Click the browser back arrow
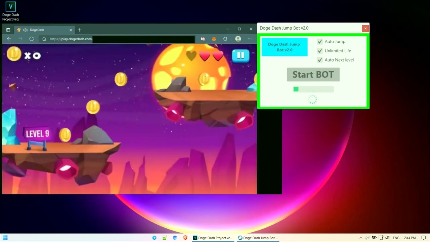This screenshot has height=242, width=430. pos(9,39)
